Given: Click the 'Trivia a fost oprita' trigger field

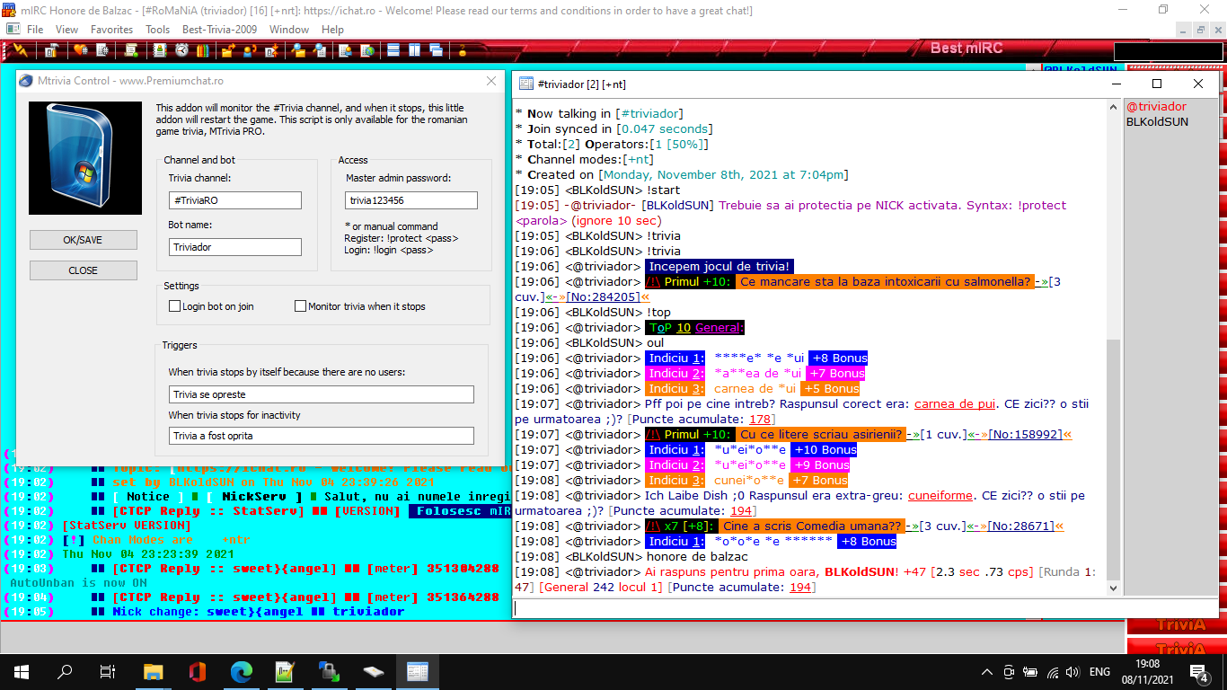Looking at the screenshot, I should 322,436.
